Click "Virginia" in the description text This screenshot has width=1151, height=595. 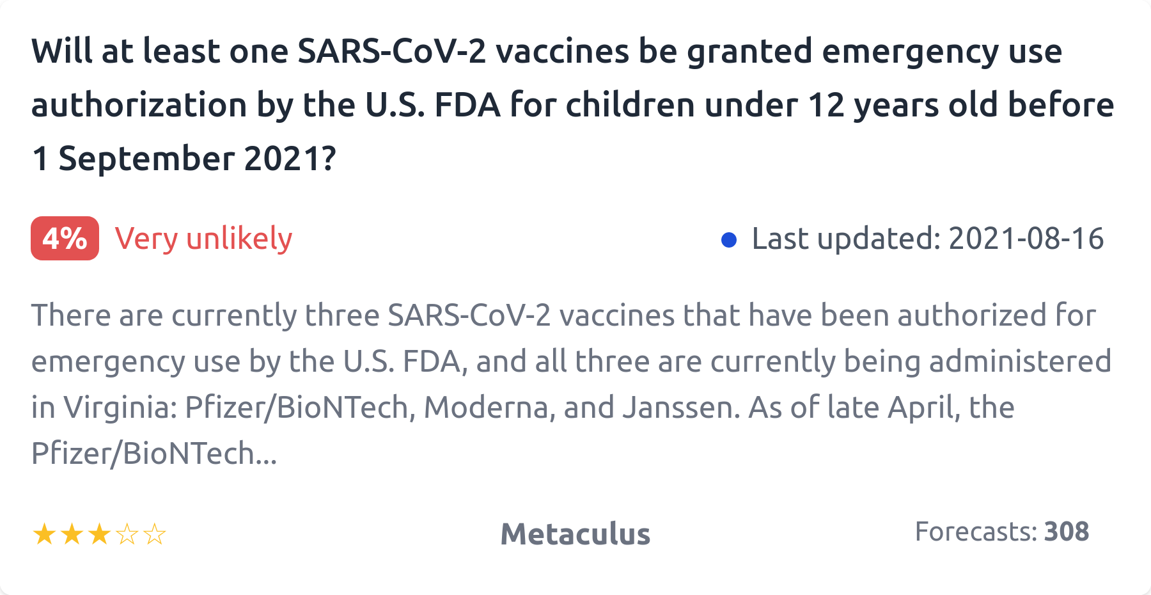click(120, 408)
